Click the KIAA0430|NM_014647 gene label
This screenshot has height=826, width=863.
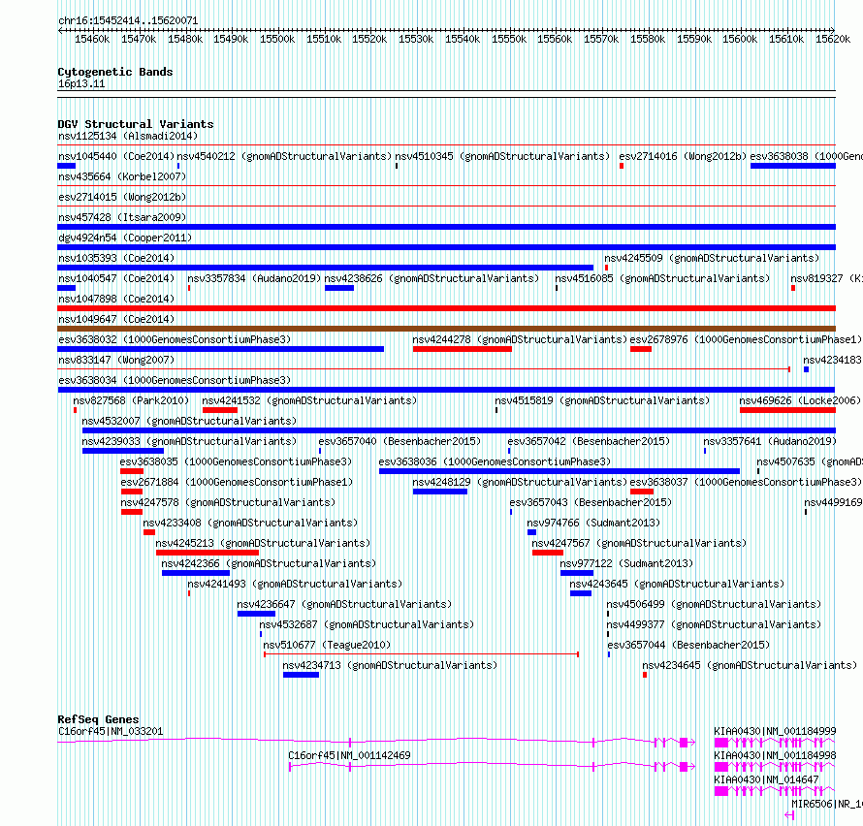pyautogui.click(x=766, y=779)
